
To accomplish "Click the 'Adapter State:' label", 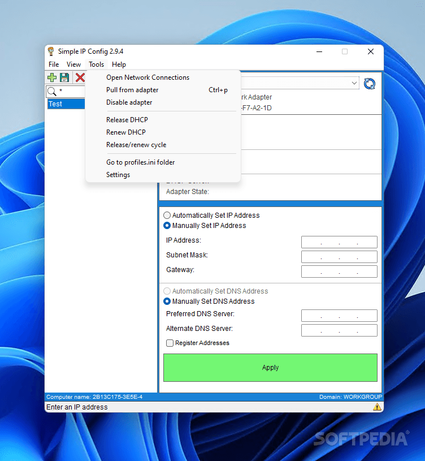I will (x=188, y=192).
